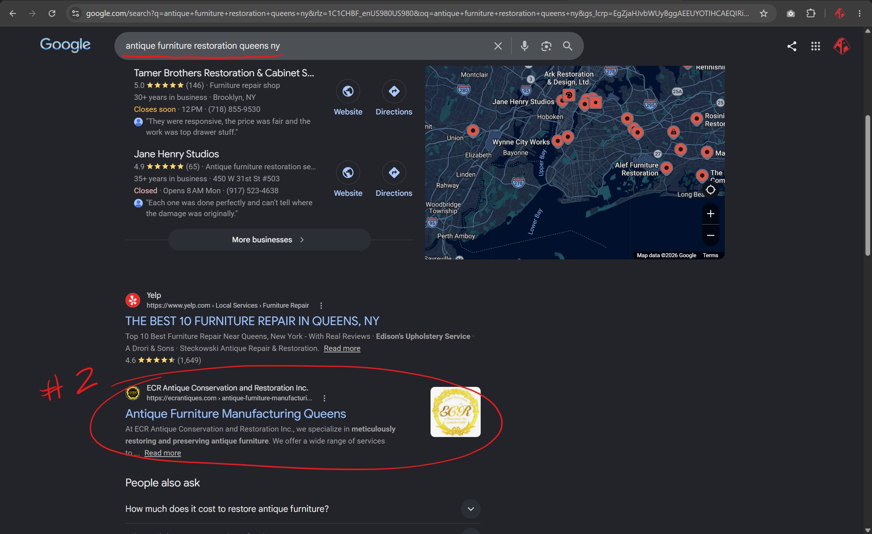Viewport: 872px width, 534px height.
Task: Focus the browser address bar URL
Action: 417,13
